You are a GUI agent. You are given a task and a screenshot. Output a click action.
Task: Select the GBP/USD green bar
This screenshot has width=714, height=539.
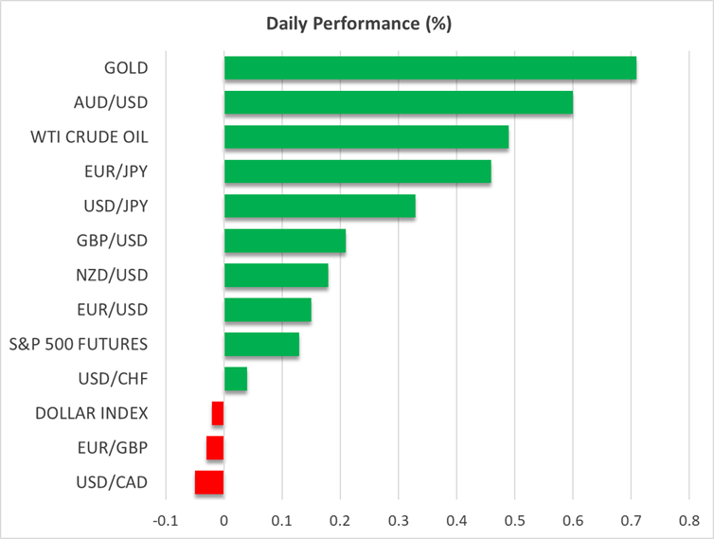pos(284,241)
